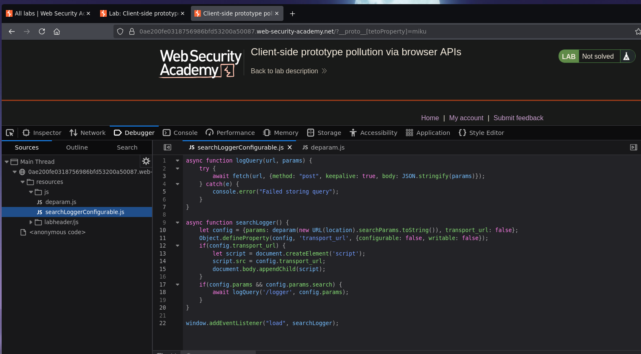The image size is (641, 354).
Task: Fold the try block at line 2
Action: (178, 168)
